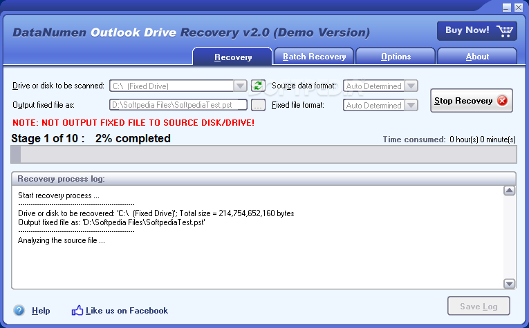Viewport: 529px width, 328px height.
Task: Click the C:\ (Fixed Drive) combo box
Action: pos(178,86)
